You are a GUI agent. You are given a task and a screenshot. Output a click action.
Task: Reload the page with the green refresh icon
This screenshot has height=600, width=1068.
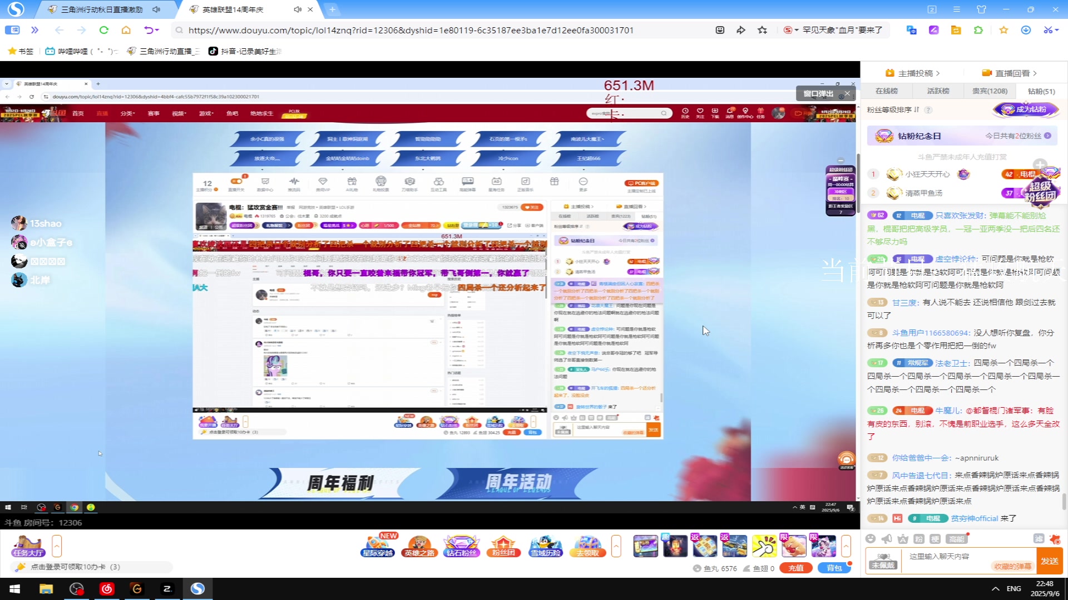(x=103, y=30)
